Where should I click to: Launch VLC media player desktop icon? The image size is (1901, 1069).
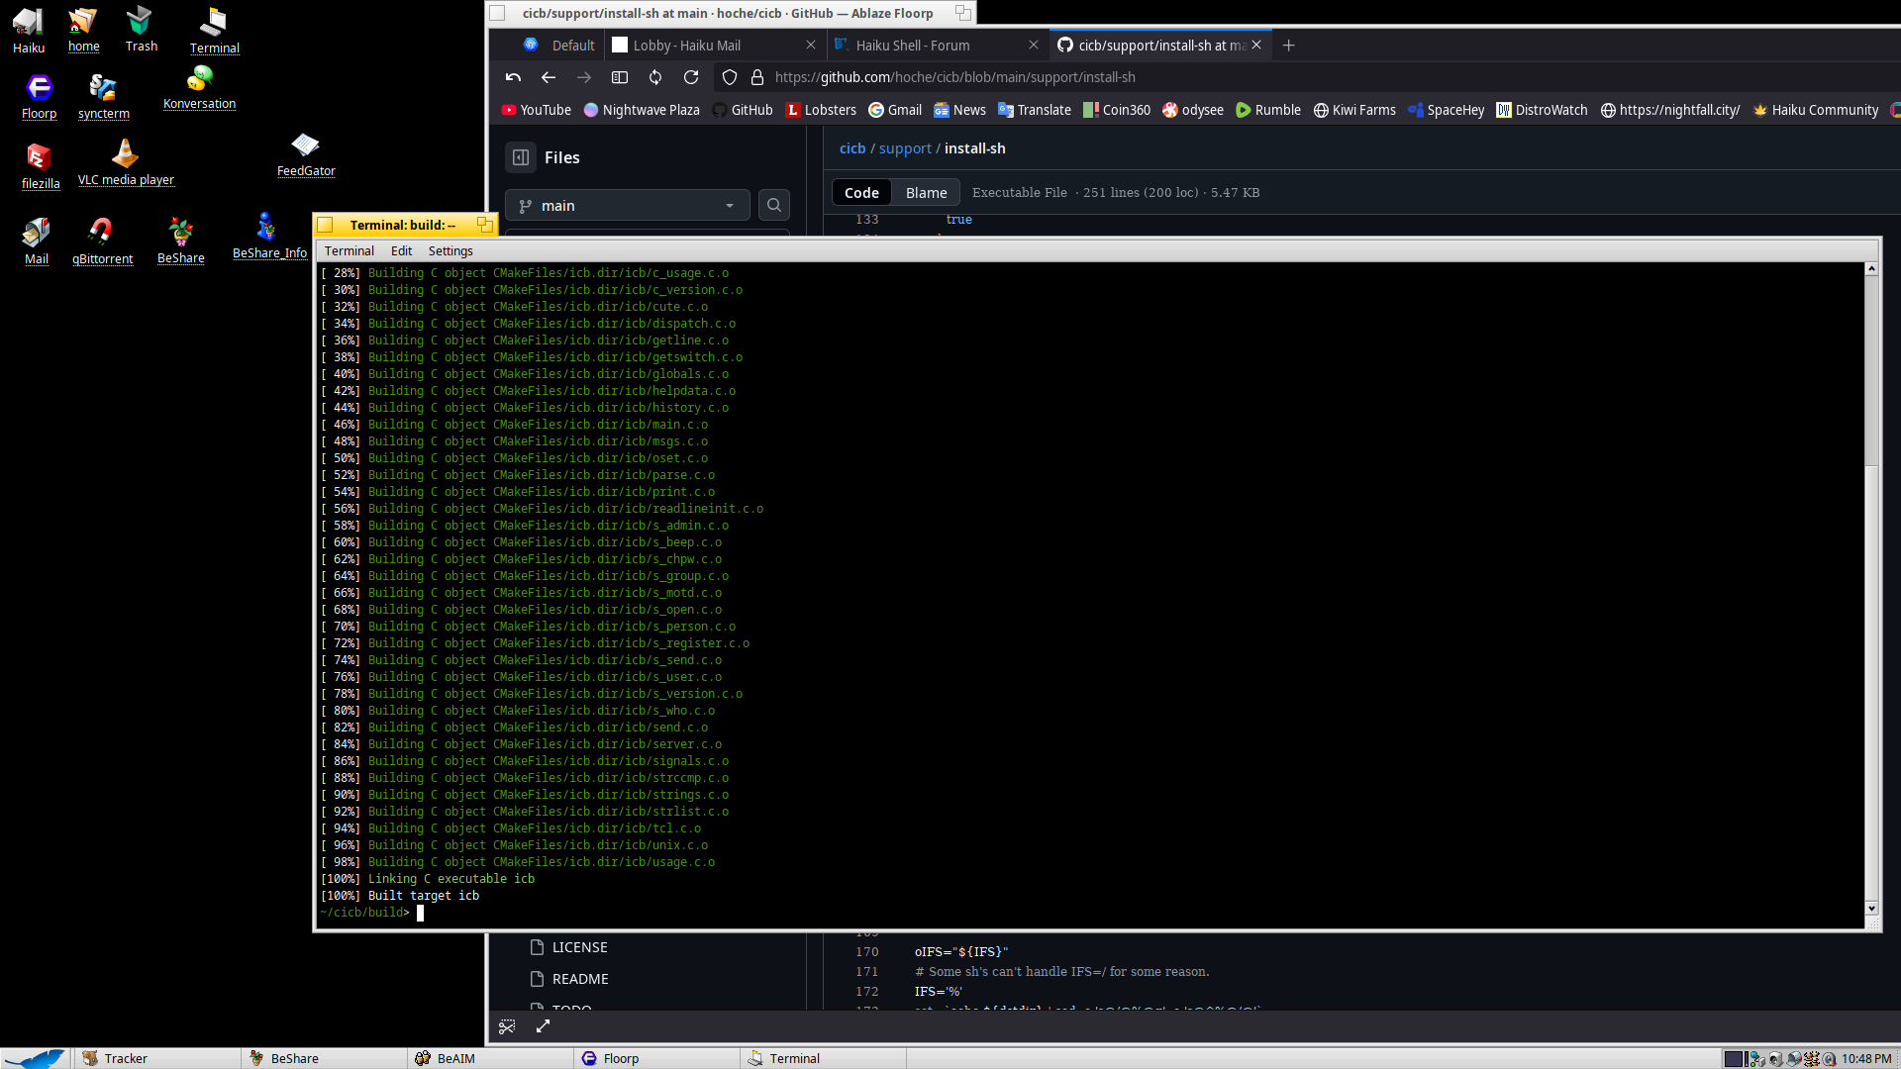126,161
